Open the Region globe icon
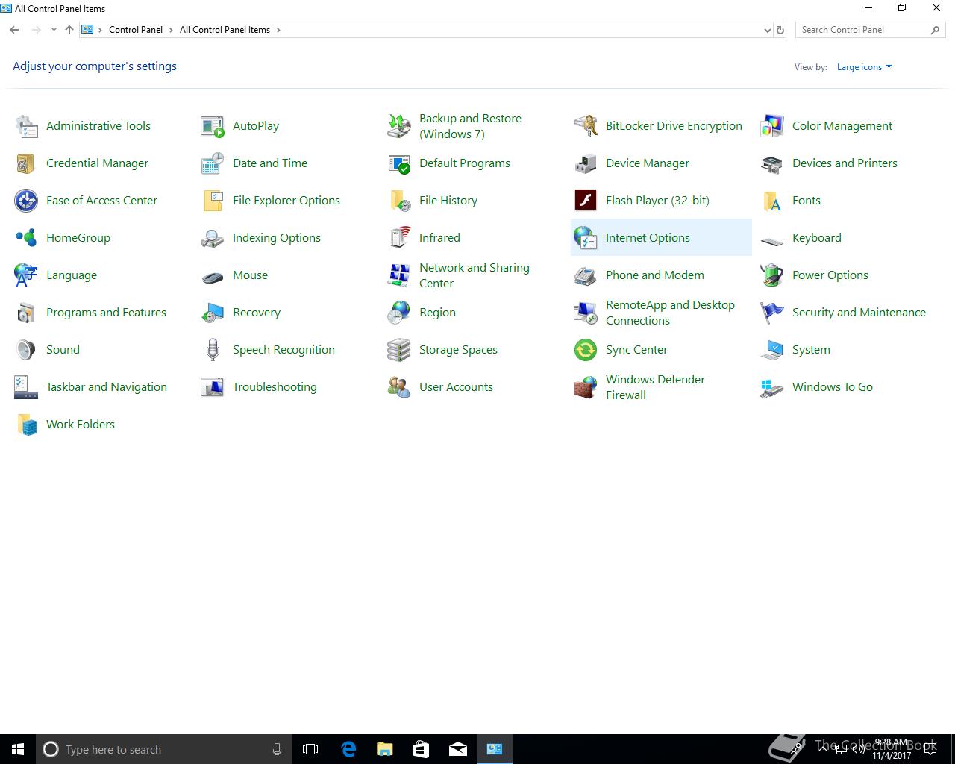The image size is (955, 764). coord(399,313)
